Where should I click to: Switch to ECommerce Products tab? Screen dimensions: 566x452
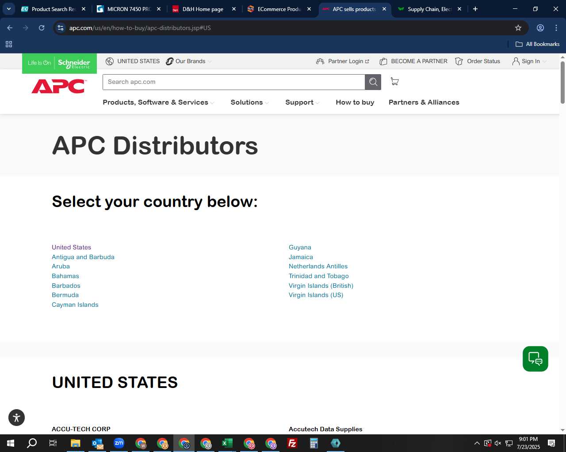tap(279, 9)
